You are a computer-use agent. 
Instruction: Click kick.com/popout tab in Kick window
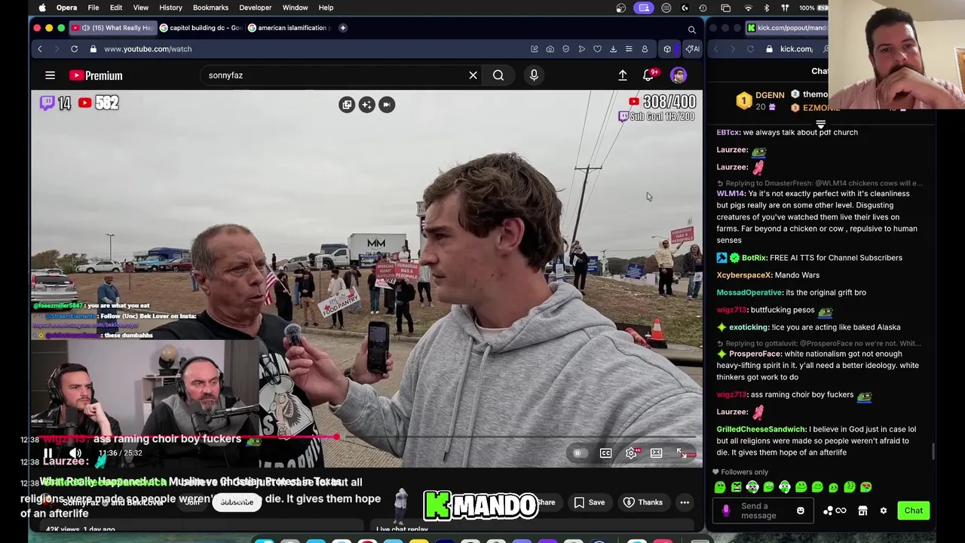coord(786,28)
